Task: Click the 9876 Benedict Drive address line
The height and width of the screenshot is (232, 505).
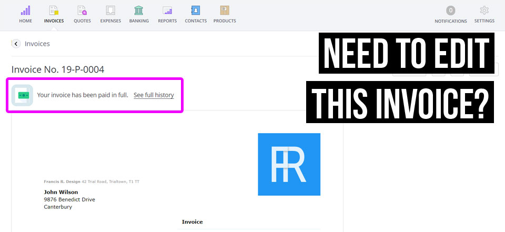Action: (69, 199)
